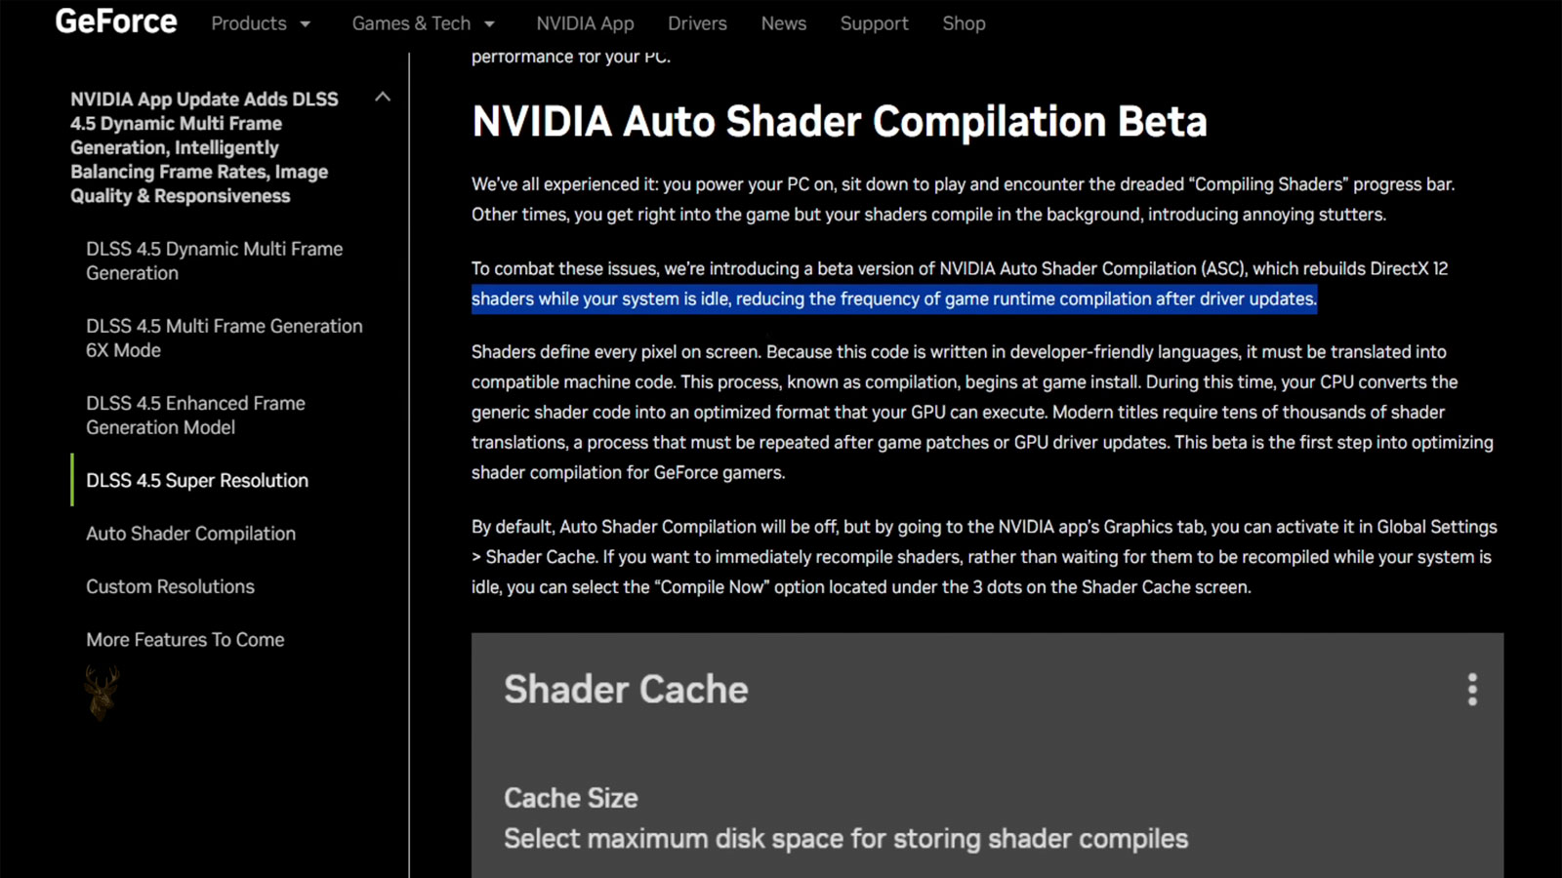This screenshot has width=1562, height=878.
Task: Jump to Auto Shader Compilation section
Action: click(x=190, y=534)
